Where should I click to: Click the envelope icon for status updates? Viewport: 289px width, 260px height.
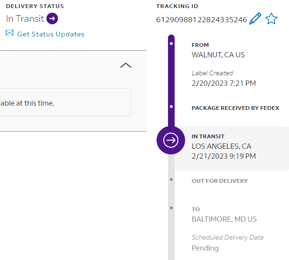click(x=9, y=33)
